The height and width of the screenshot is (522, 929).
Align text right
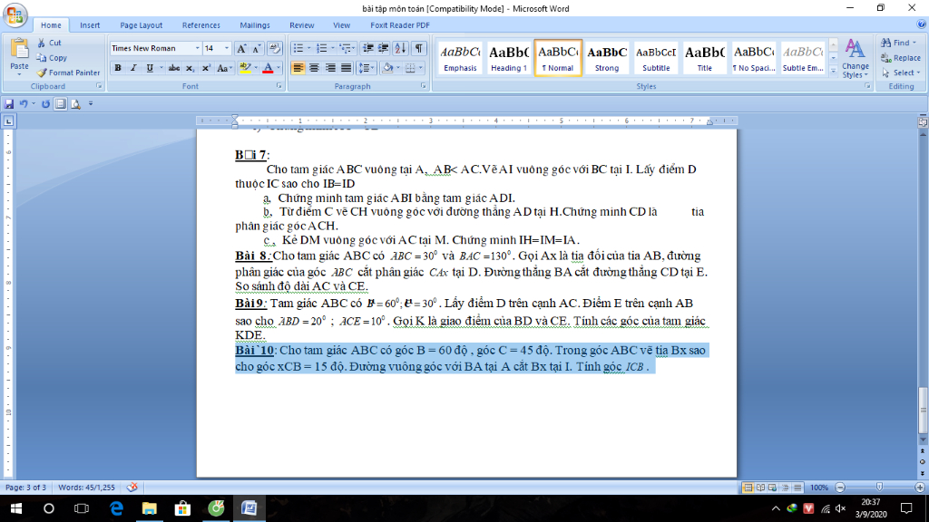coord(330,68)
